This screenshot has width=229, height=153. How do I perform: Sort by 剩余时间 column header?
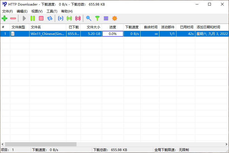coord(150,27)
